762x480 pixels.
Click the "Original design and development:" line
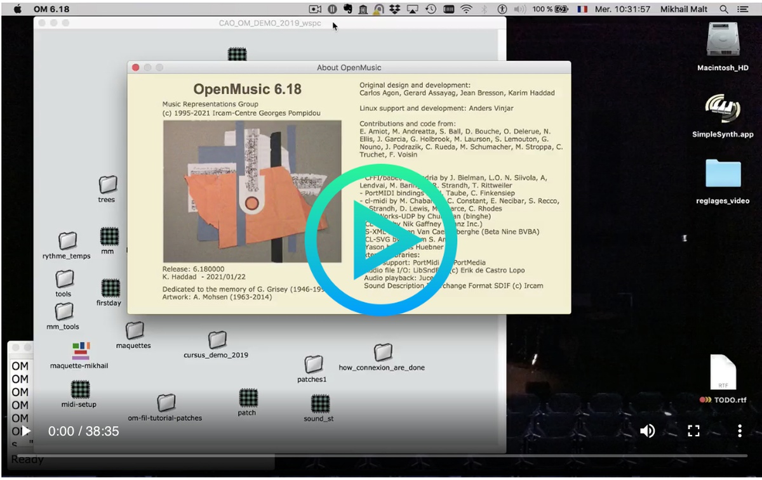click(x=415, y=85)
